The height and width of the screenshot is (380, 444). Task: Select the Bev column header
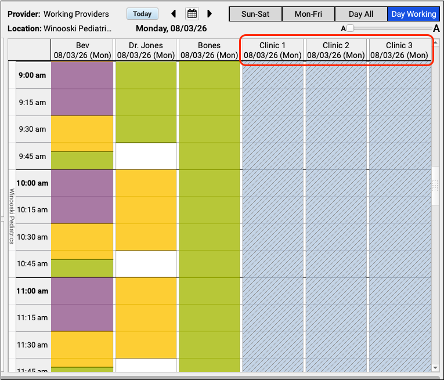(x=82, y=50)
